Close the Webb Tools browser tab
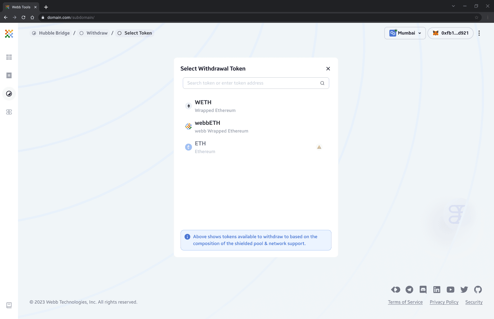The height and width of the screenshot is (319, 494). point(35,7)
